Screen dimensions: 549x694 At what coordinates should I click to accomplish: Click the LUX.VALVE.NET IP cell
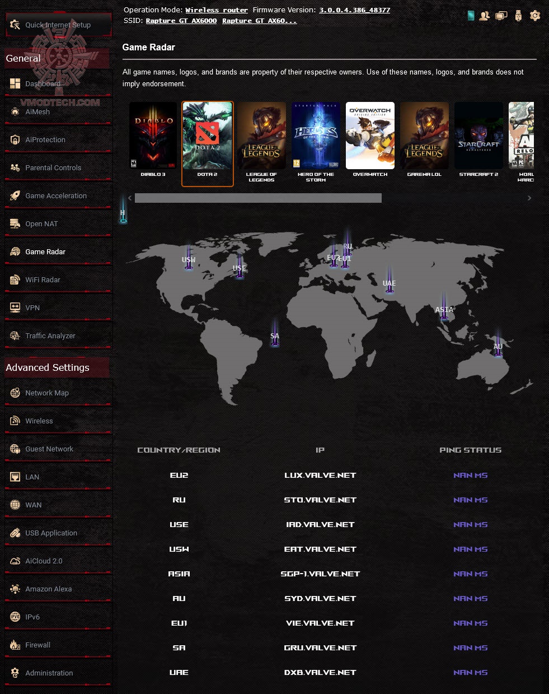click(x=320, y=475)
